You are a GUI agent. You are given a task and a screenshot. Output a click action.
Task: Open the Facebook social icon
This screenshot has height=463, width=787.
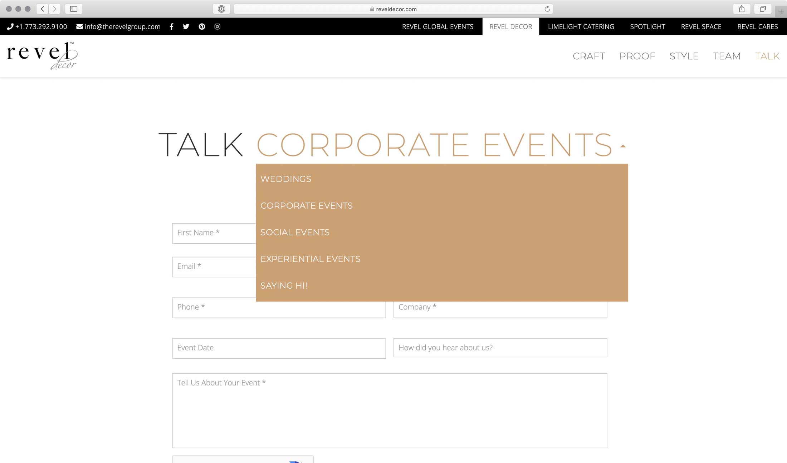coord(172,26)
